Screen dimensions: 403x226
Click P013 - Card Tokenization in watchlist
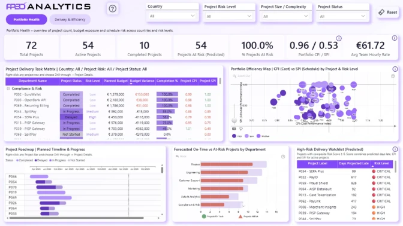317,195
